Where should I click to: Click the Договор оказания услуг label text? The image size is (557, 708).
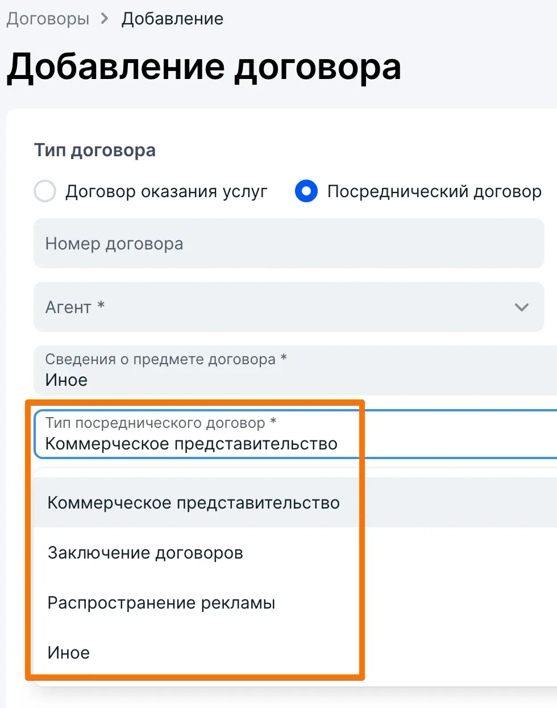coord(166,191)
